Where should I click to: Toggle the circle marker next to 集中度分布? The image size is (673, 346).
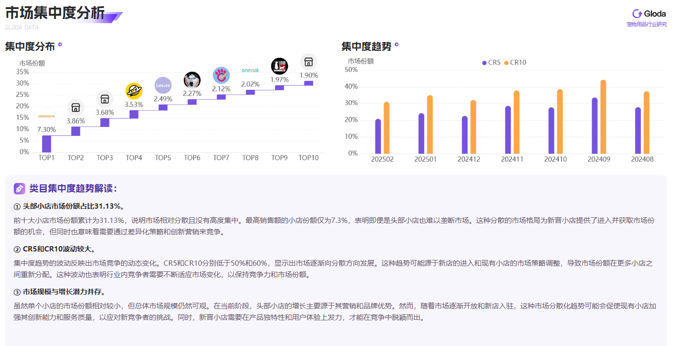pos(59,45)
